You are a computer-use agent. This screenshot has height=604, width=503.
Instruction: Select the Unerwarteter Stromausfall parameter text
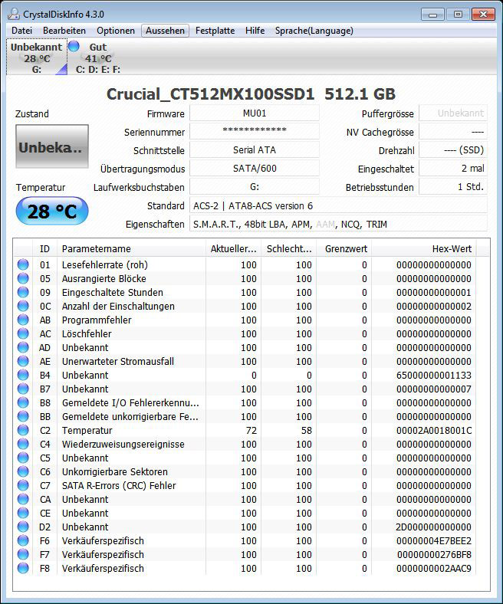[x=118, y=361]
